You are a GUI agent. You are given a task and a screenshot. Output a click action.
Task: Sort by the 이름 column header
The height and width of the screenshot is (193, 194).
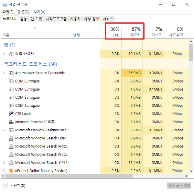36,32
